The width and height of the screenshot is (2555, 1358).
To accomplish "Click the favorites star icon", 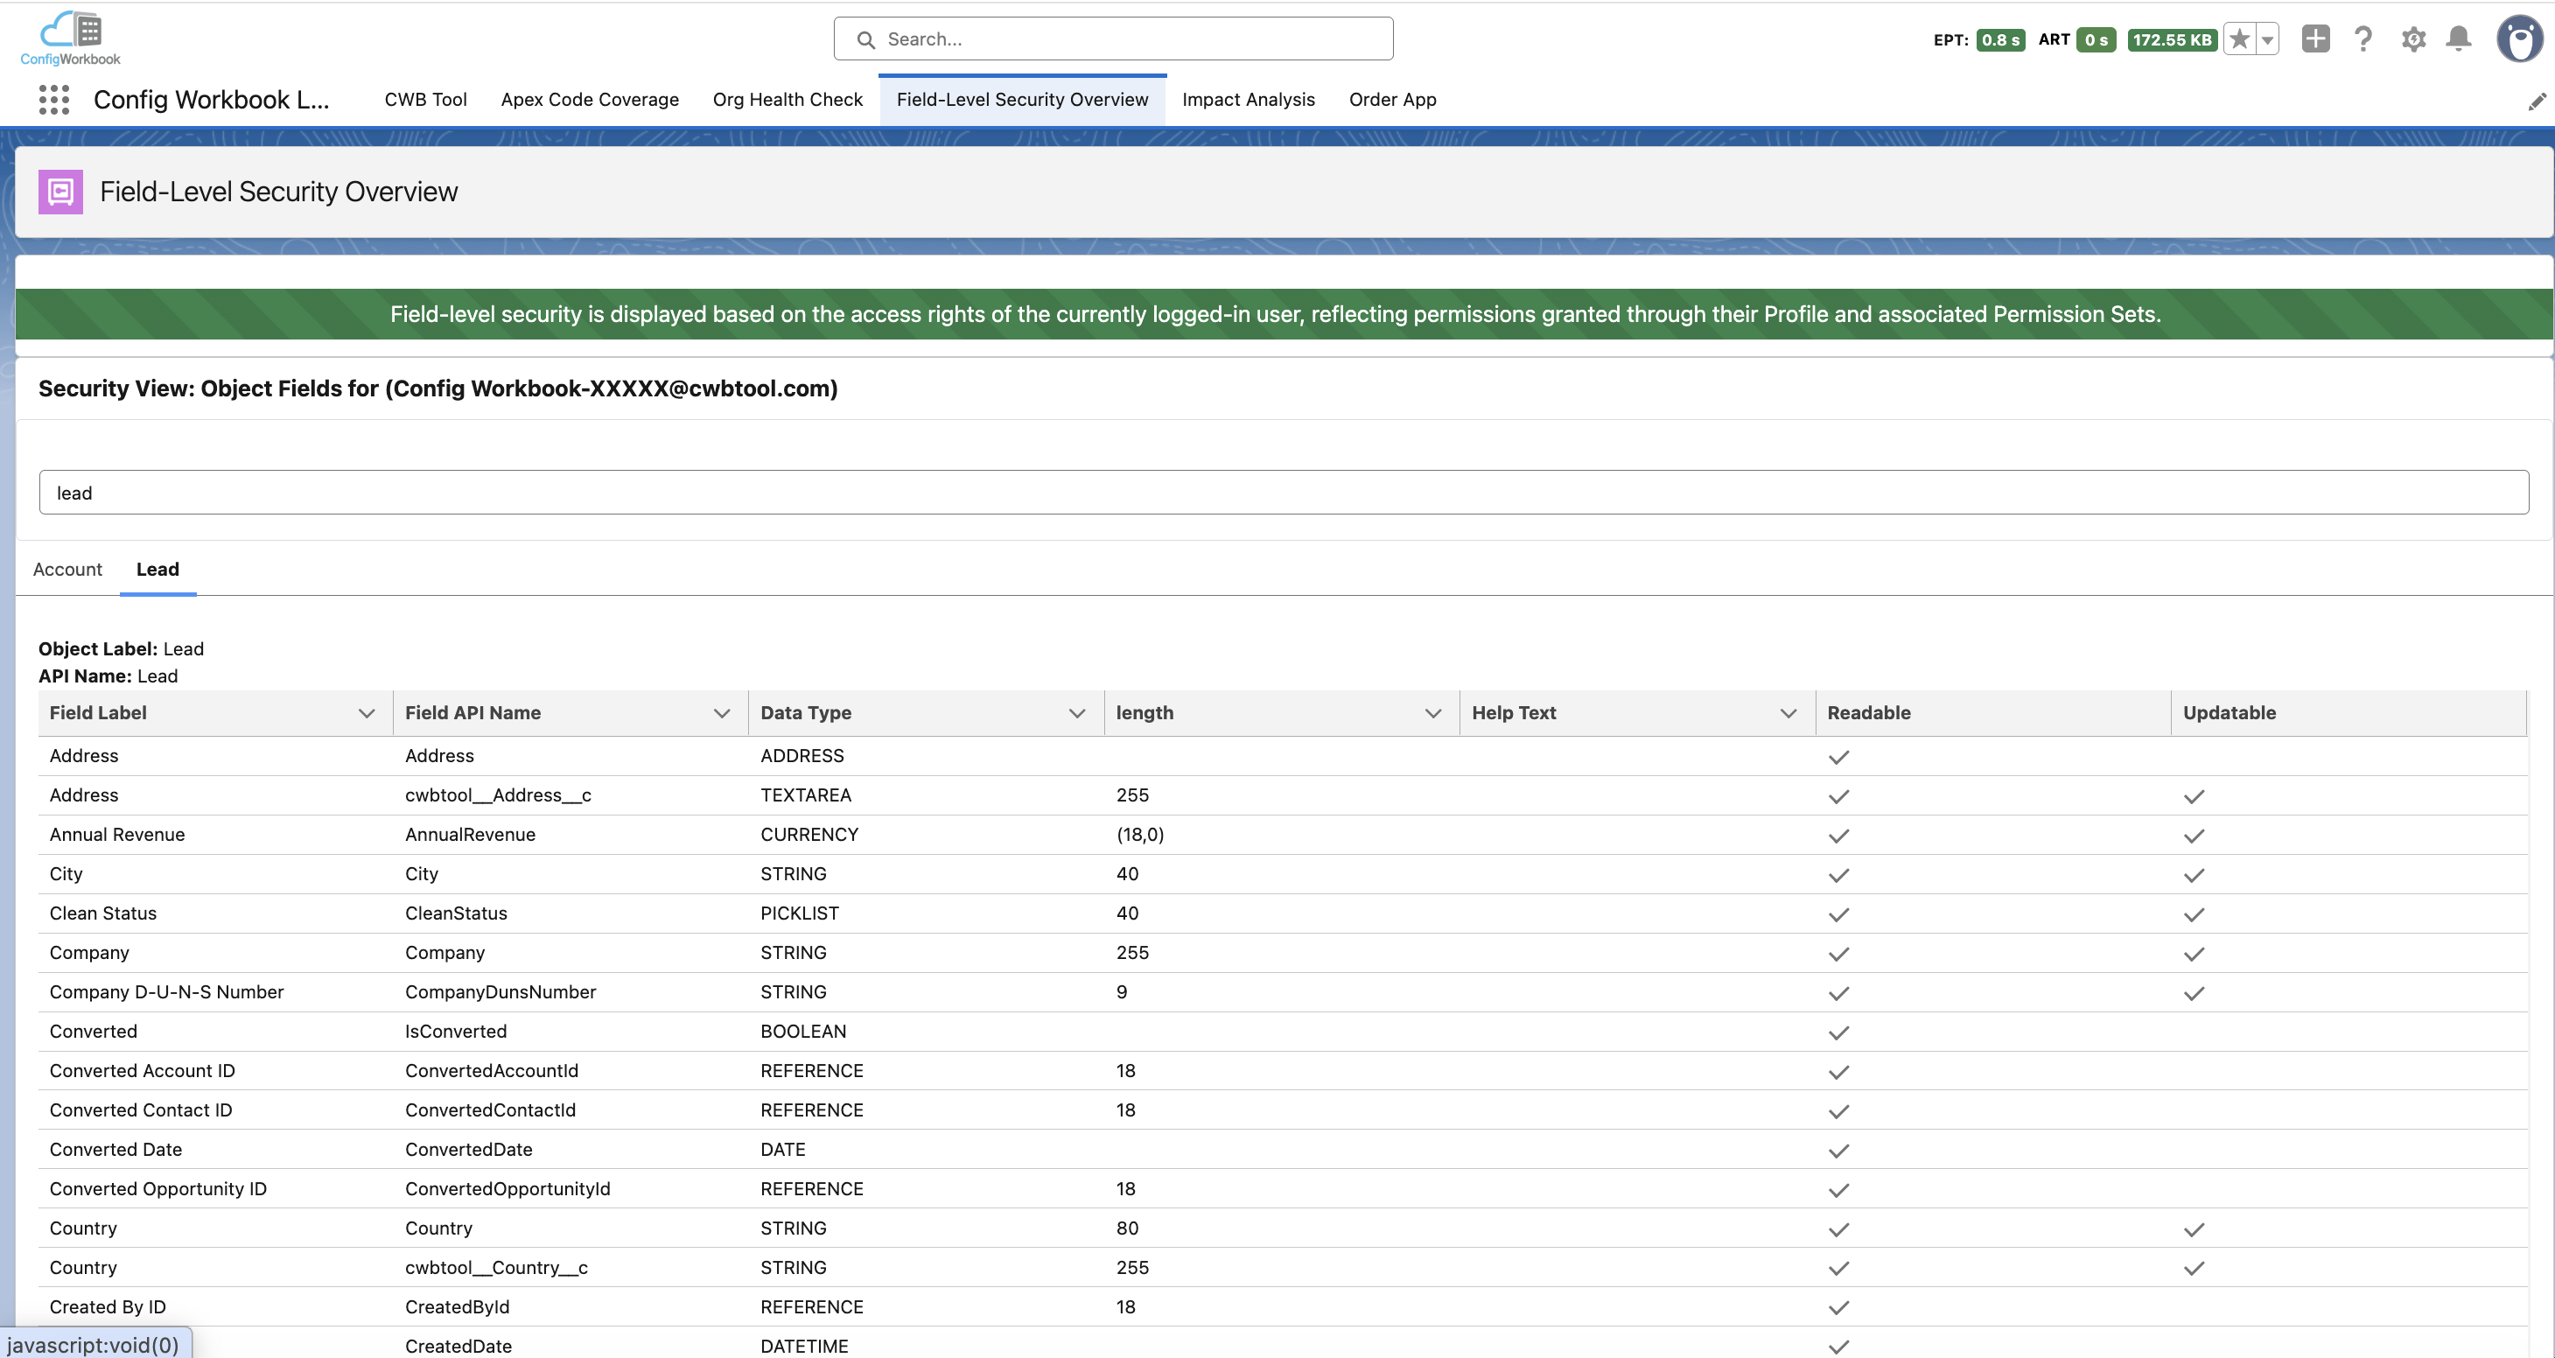I will (2238, 39).
